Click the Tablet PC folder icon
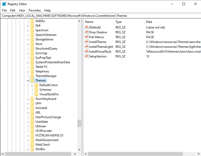201x156 pixels. pos(32,67)
